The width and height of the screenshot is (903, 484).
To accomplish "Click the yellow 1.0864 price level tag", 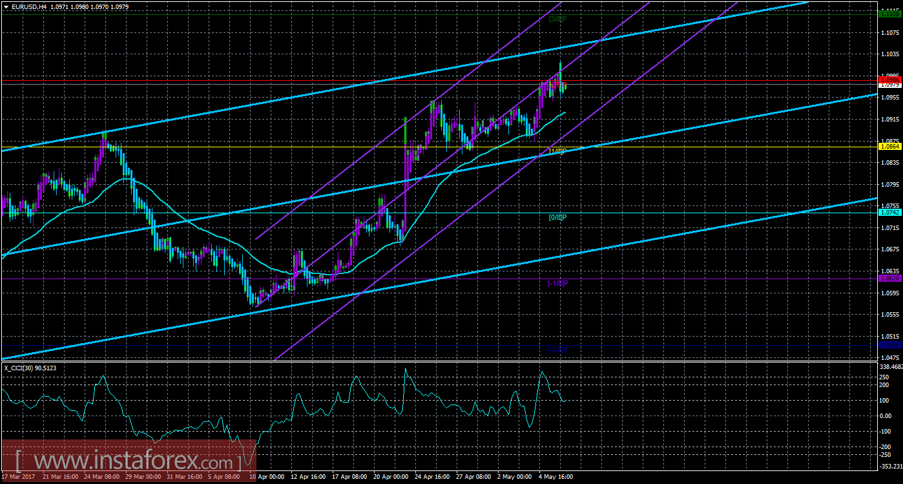I will [889, 147].
